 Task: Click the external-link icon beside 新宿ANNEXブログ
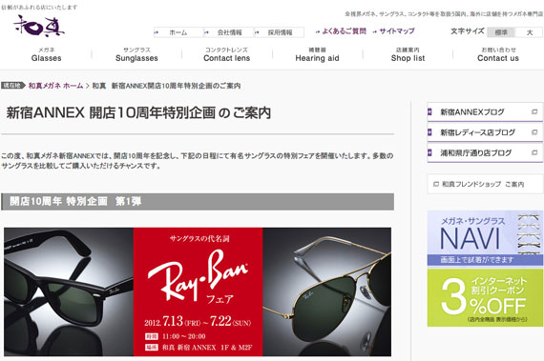534,111
